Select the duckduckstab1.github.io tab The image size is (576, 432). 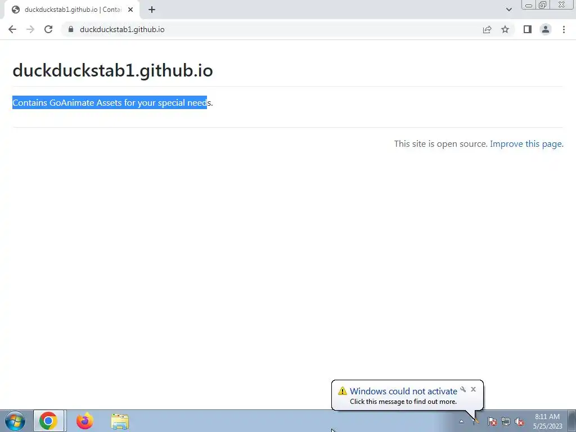point(71,10)
